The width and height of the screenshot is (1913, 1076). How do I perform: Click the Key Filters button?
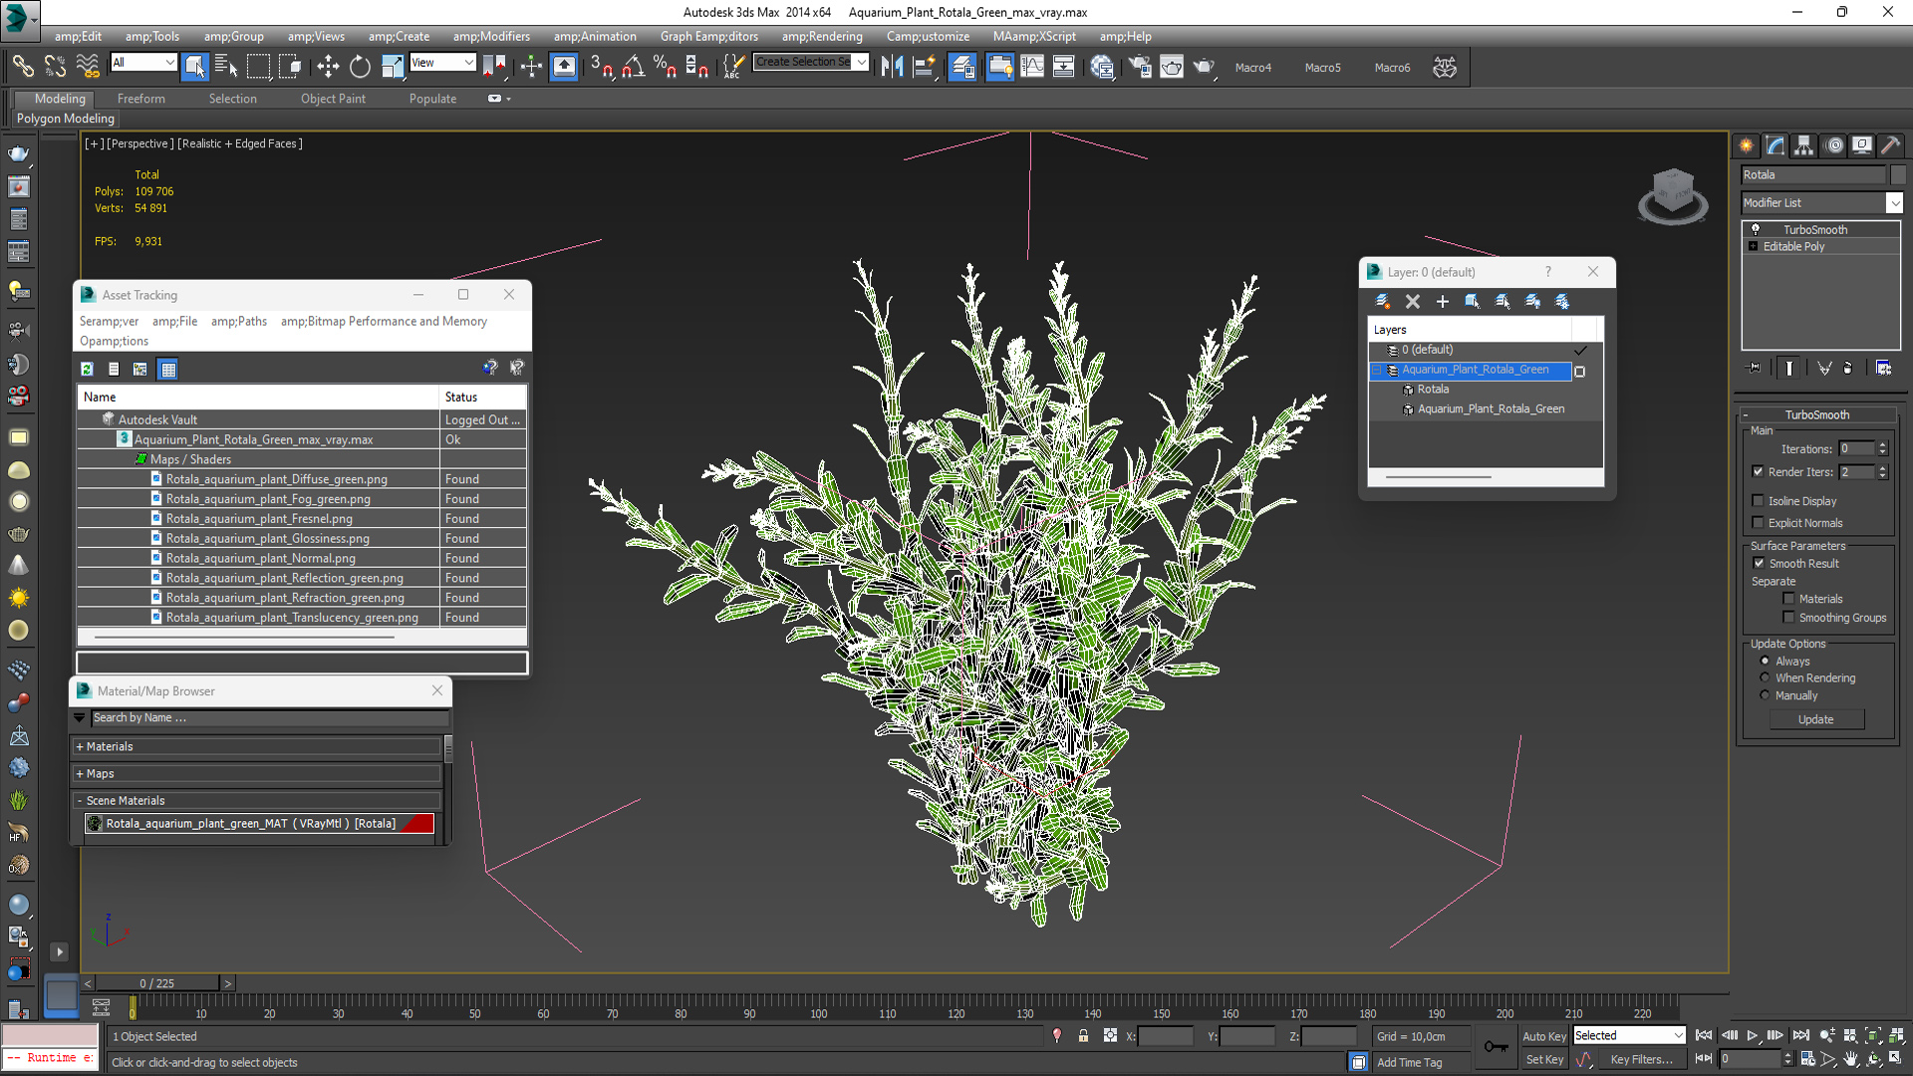point(1640,1060)
